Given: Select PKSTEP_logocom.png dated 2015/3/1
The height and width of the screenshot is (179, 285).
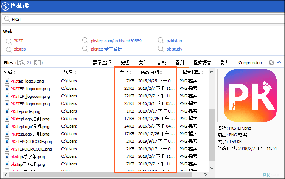Looking at the screenshot, I should [x=30, y=104].
